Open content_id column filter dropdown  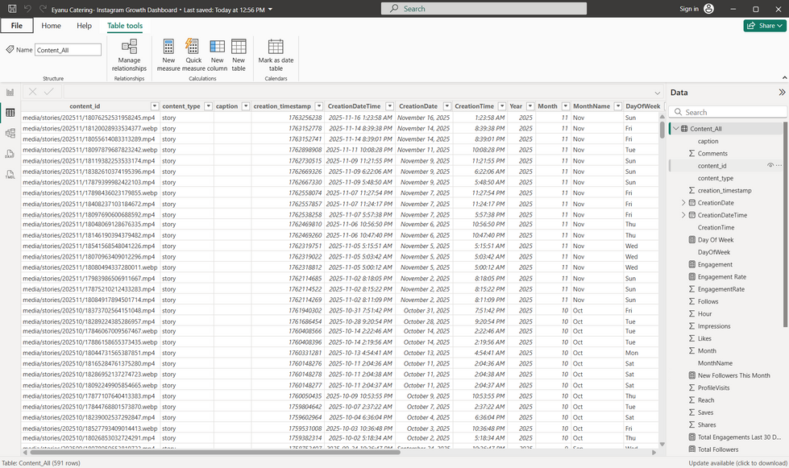coord(155,106)
